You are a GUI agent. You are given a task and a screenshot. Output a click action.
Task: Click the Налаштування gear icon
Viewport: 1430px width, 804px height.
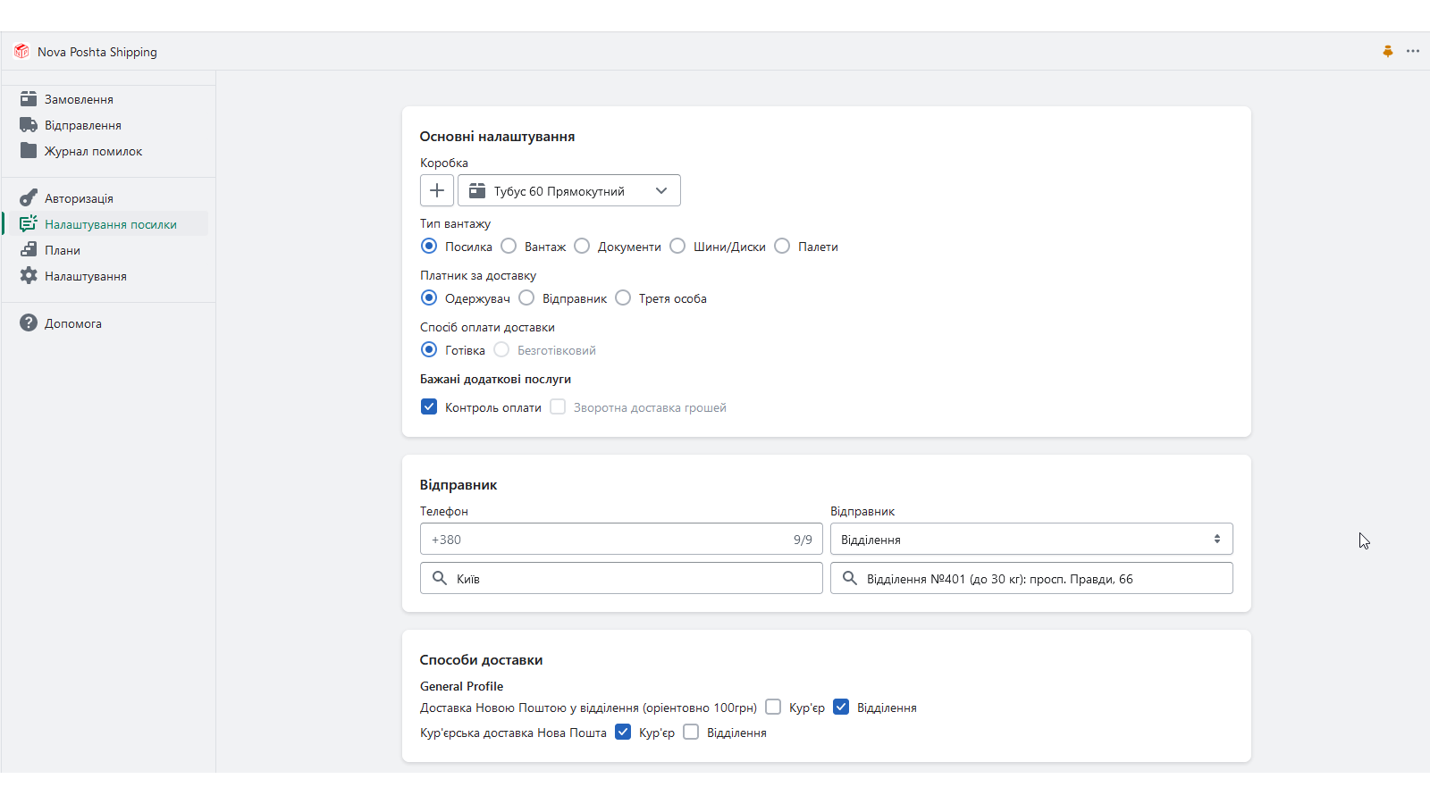[29, 276]
